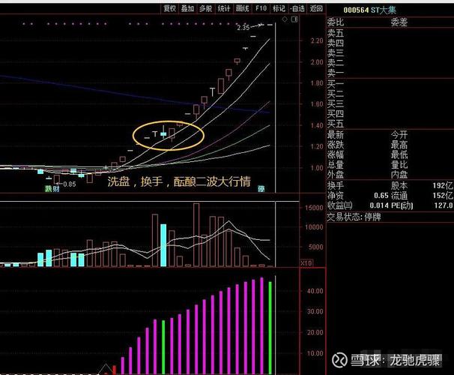Open the 复权 toolbar option

coord(169,9)
